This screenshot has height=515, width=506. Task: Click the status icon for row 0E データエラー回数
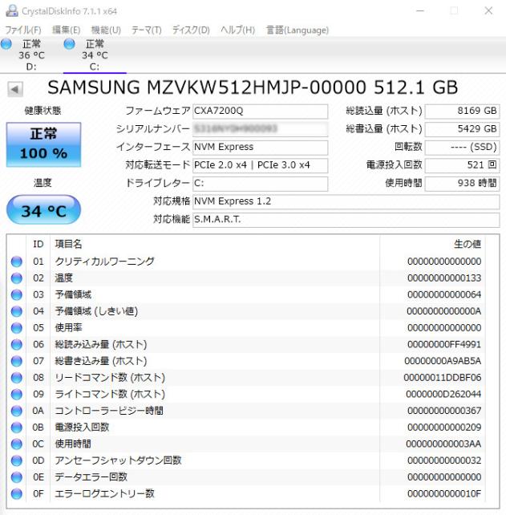coord(16,477)
